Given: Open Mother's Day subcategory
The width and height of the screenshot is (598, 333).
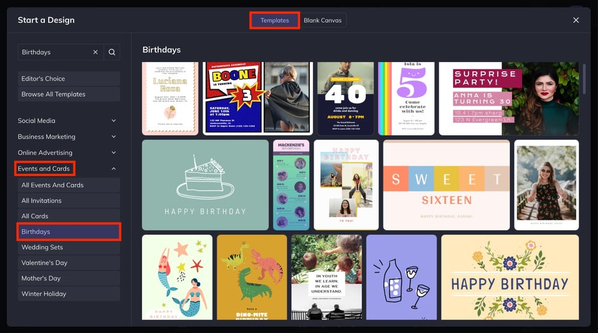Looking at the screenshot, I should point(68,279).
